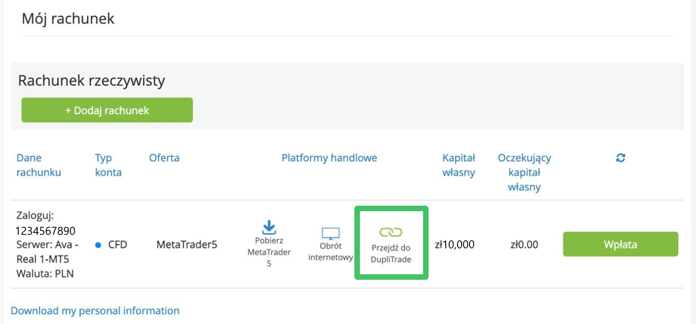Click the Pobierz MetaTrader 5 download icon
This screenshot has height=324, width=696.
click(x=269, y=227)
